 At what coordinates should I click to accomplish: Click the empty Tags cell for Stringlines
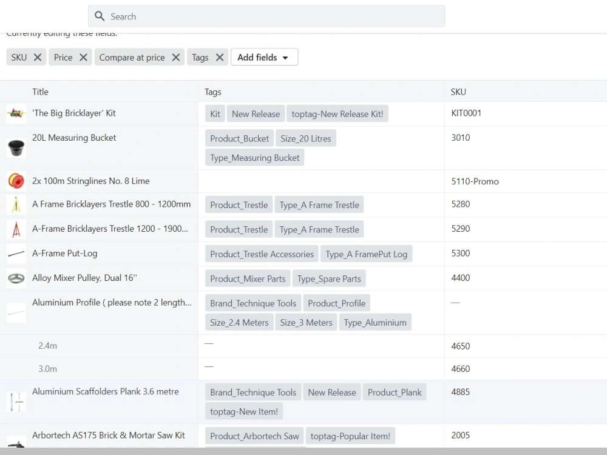[321, 181]
